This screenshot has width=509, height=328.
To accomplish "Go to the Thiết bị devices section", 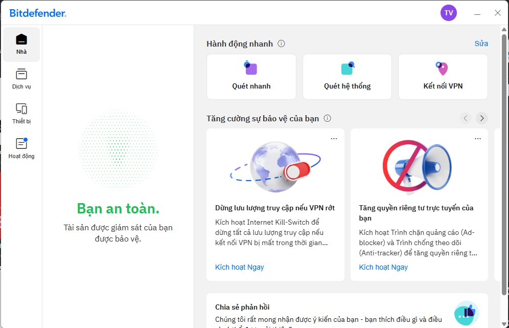I will [x=21, y=114].
